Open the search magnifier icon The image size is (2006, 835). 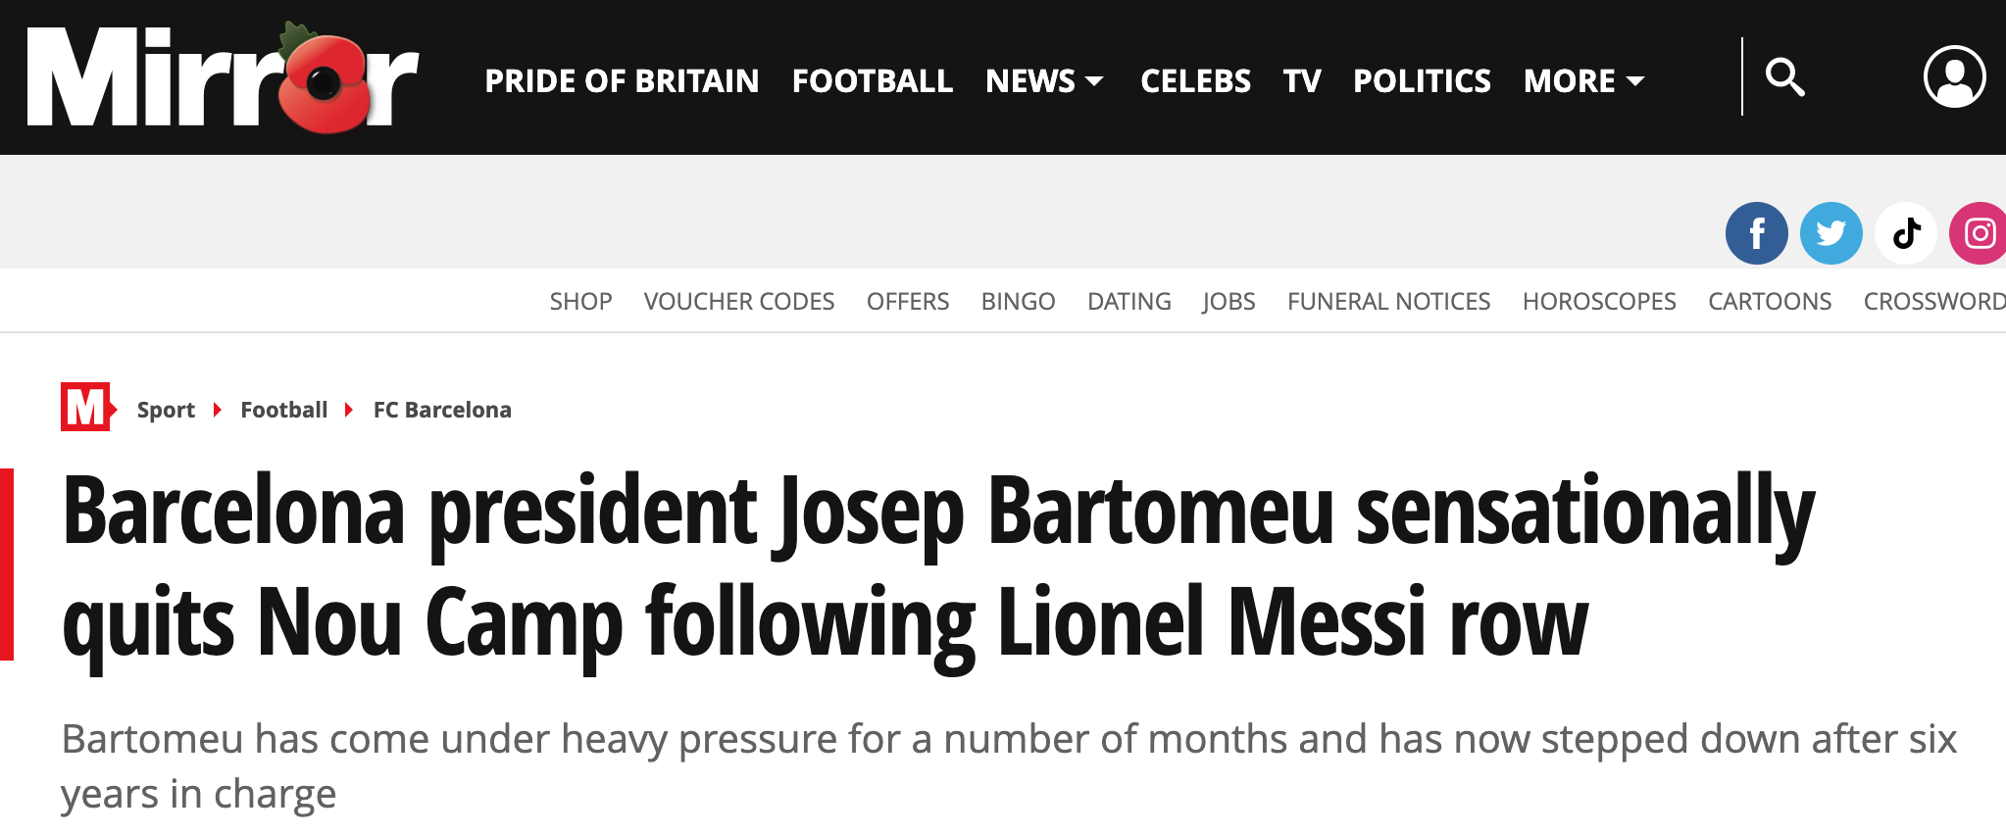tap(1784, 77)
